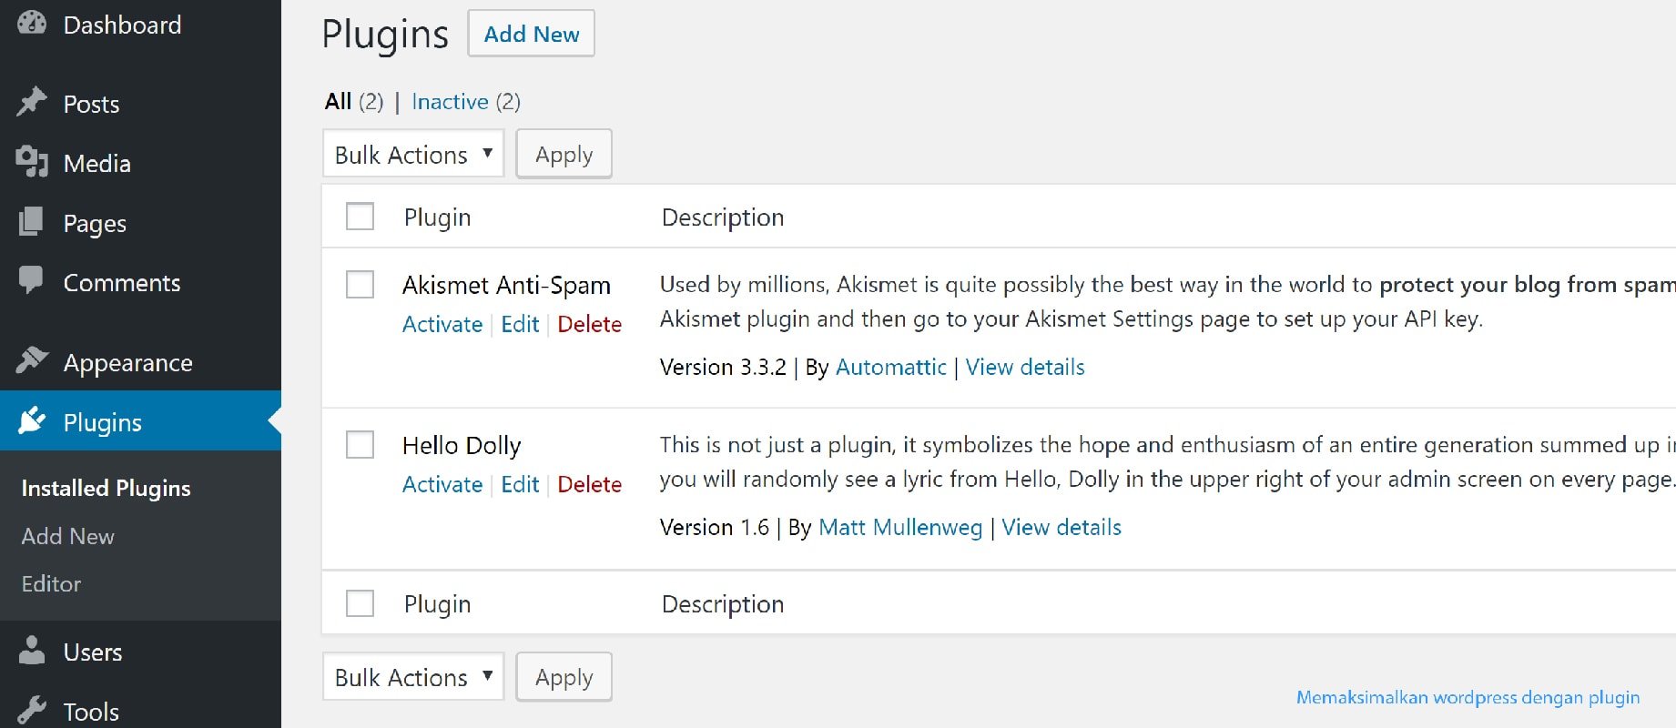Check the select-all plugins checkbox

(360, 217)
